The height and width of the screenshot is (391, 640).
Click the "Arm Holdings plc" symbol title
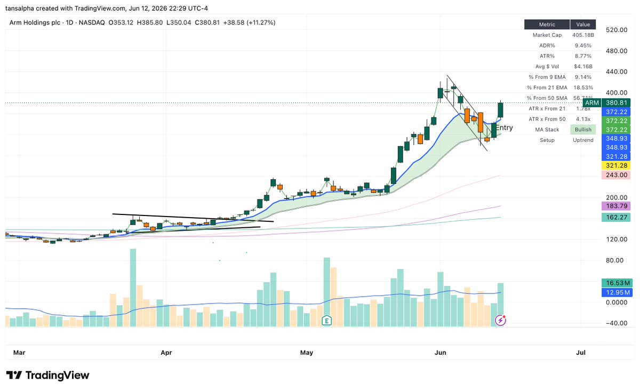coord(34,22)
